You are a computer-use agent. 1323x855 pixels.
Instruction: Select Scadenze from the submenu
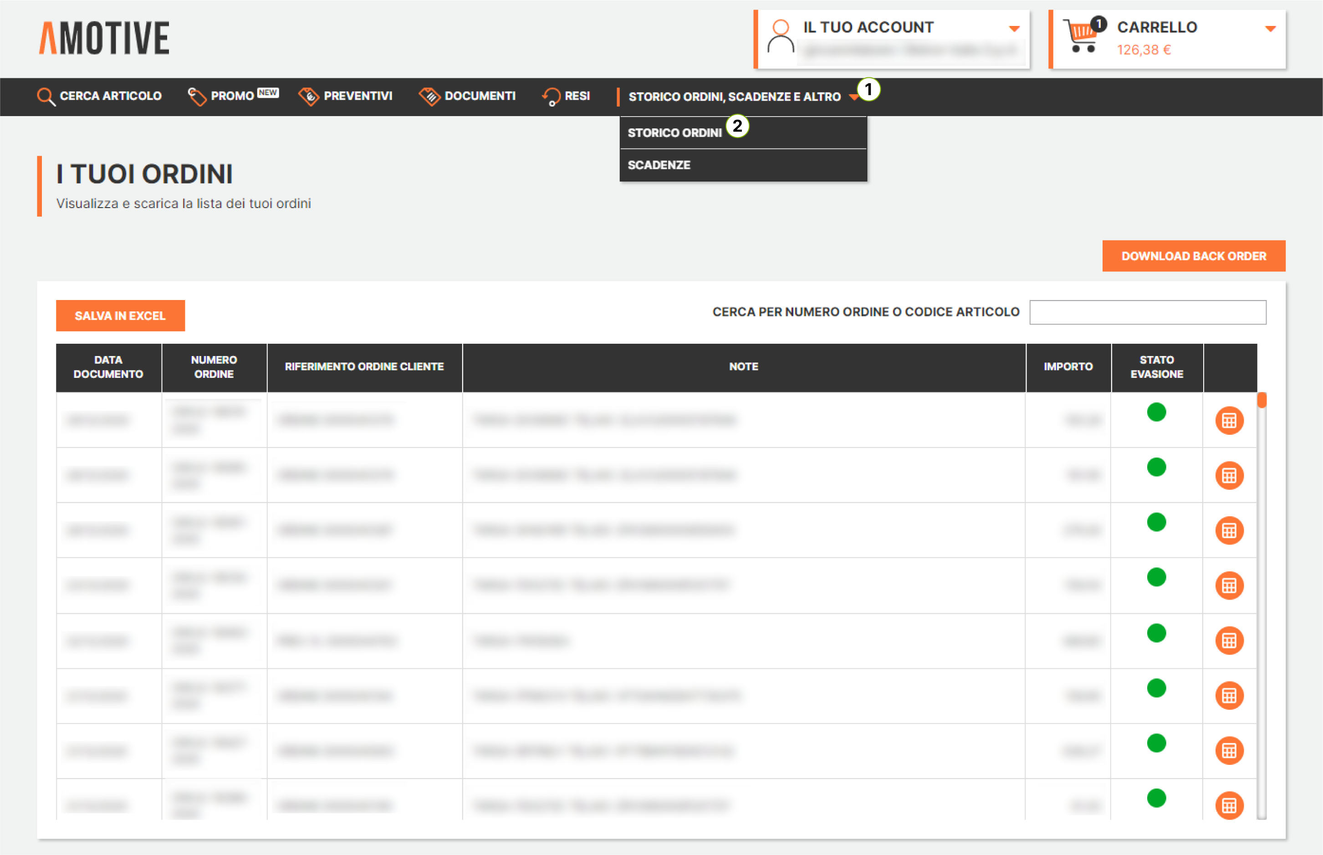coord(659,165)
